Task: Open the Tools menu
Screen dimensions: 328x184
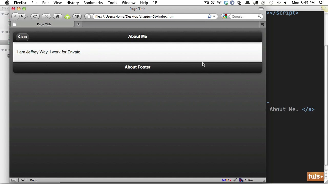Action: click(x=112, y=3)
